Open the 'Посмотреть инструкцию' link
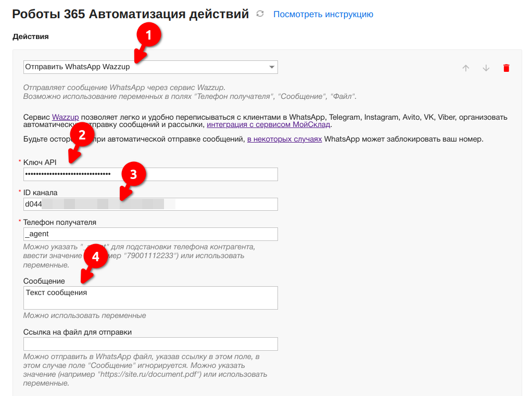531x396 pixels. pyautogui.click(x=323, y=14)
